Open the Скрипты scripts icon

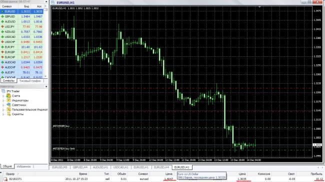click(8, 114)
